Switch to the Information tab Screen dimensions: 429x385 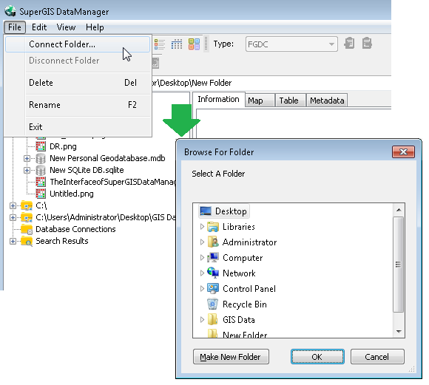(x=218, y=99)
